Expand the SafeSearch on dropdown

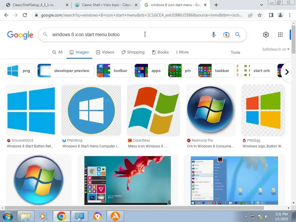coord(276,49)
